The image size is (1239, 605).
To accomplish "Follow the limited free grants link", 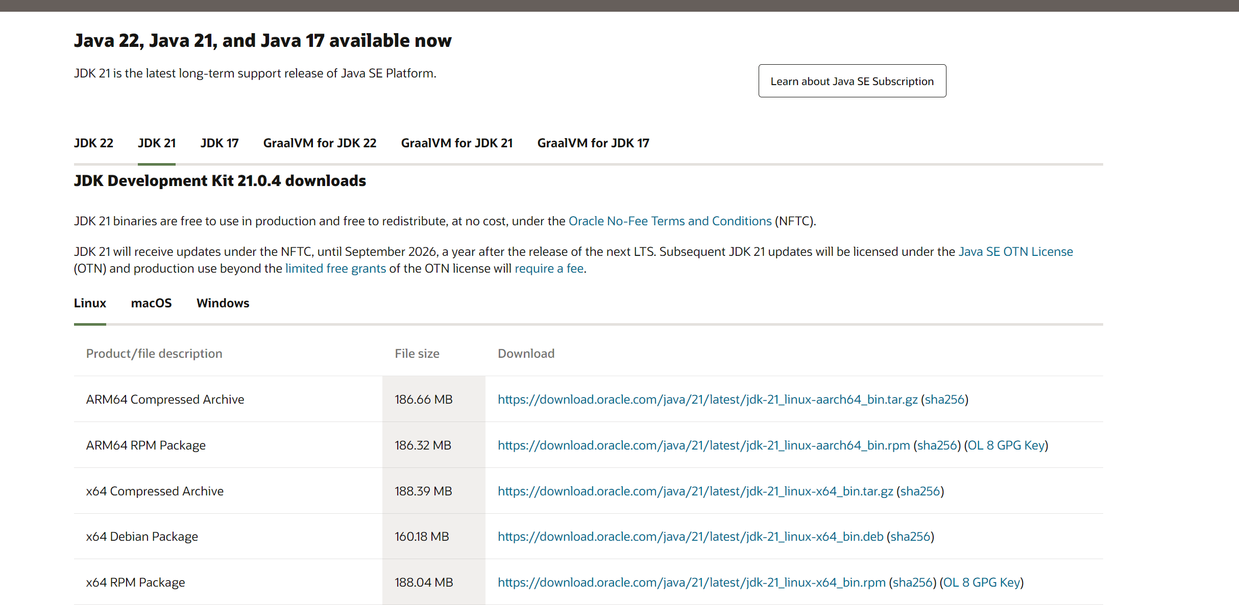I will [335, 269].
